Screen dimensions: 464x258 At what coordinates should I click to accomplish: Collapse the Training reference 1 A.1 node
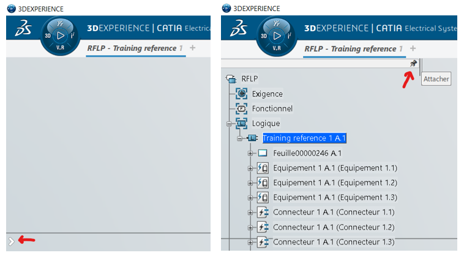[240, 139]
